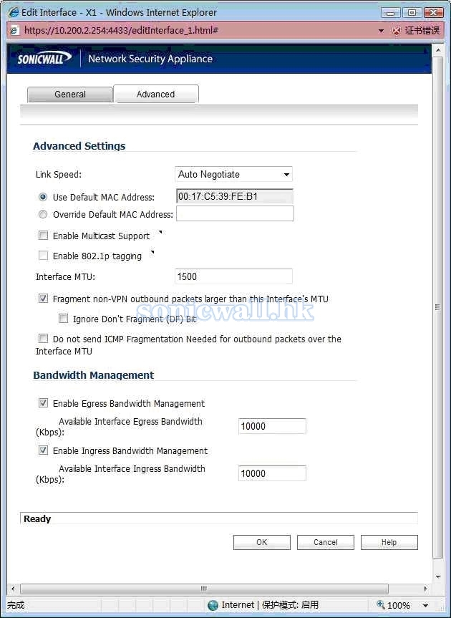The image size is (451, 618).
Task: Select Use Default MAC Address radio button
Action: tap(43, 197)
